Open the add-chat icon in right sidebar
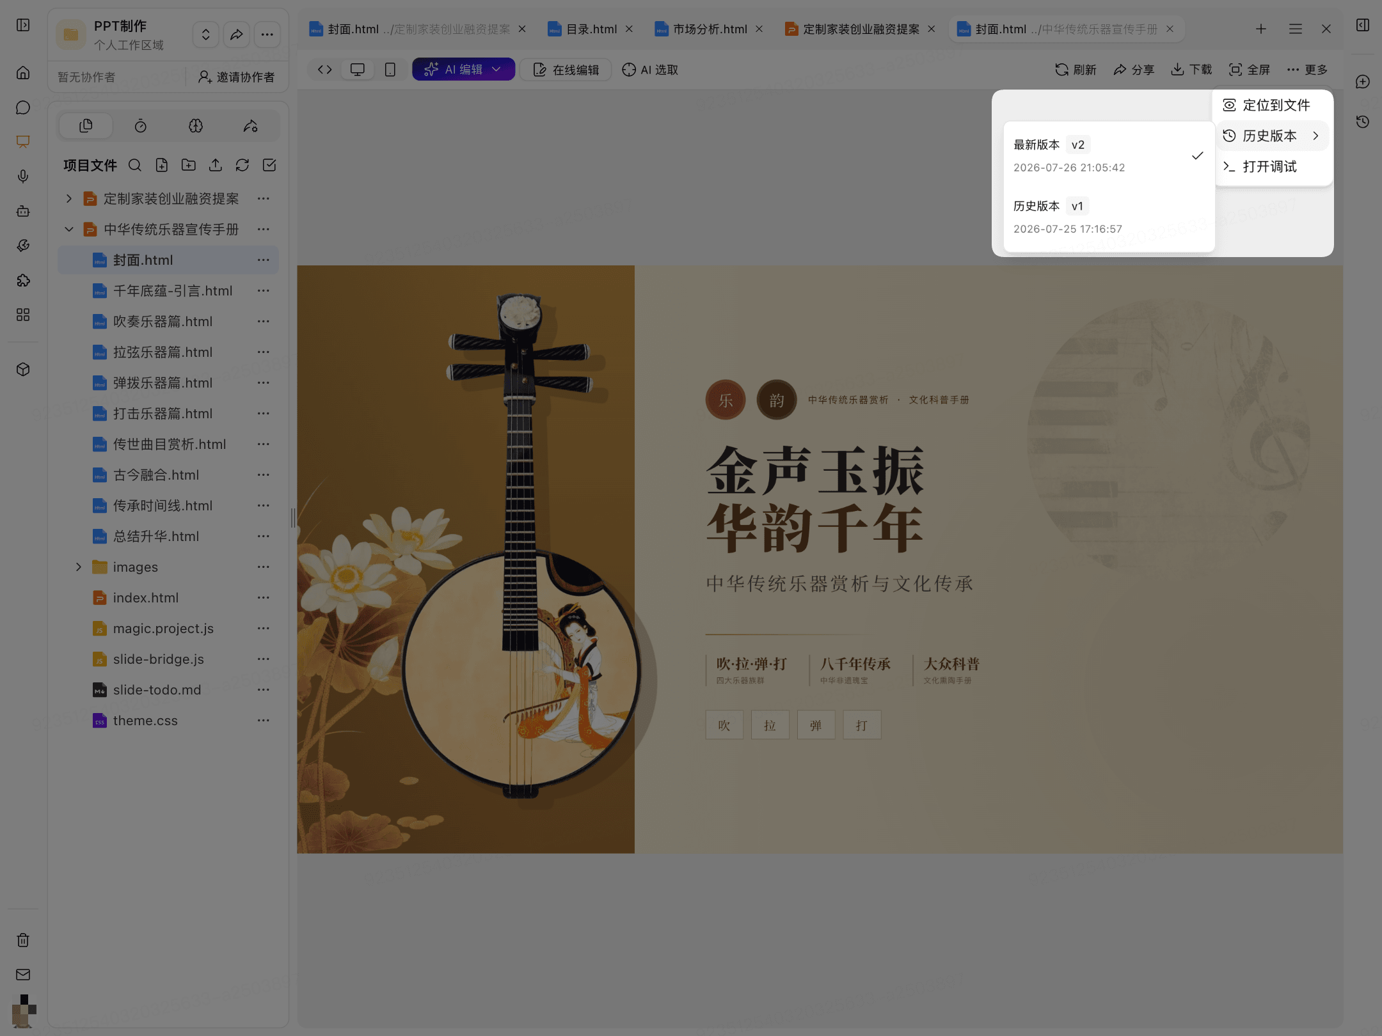This screenshot has width=1382, height=1036. (x=1363, y=82)
